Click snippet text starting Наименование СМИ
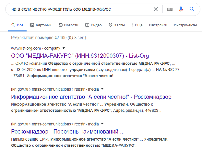The width and height of the screenshot is (202, 152). 90,142
